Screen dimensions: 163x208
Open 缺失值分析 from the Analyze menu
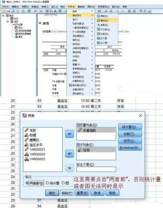pos(81,85)
